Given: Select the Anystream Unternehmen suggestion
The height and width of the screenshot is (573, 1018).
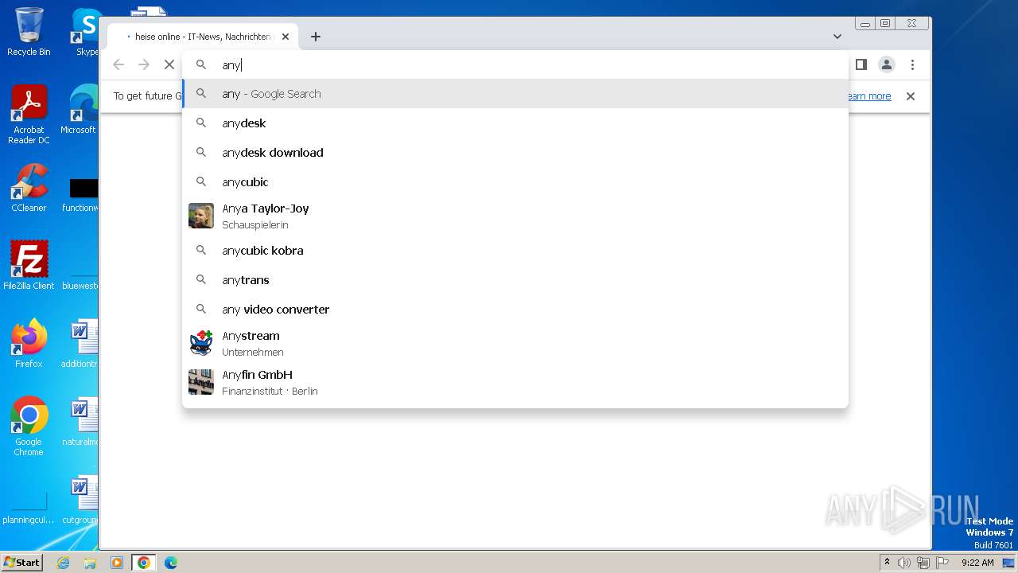Looking at the screenshot, I should click(515, 343).
